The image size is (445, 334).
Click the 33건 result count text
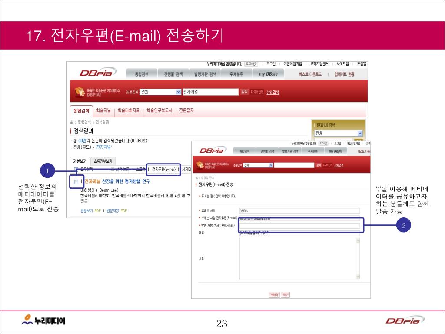tap(82, 140)
